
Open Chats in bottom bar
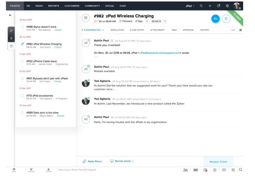pyautogui.click(x=14, y=170)
